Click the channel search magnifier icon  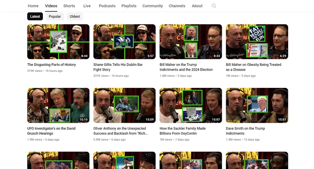pyautogui.click(x=214, y=6)
